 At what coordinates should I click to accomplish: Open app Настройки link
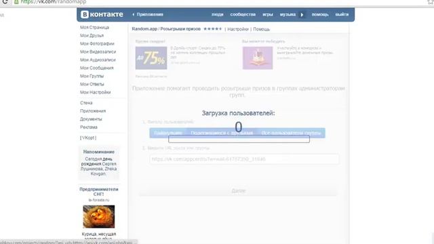click(238, 29)
